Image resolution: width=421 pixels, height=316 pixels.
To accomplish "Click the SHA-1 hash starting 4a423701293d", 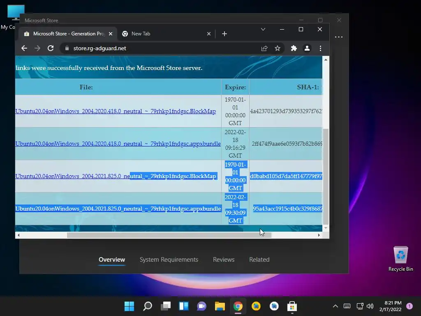I will (286, 111).
